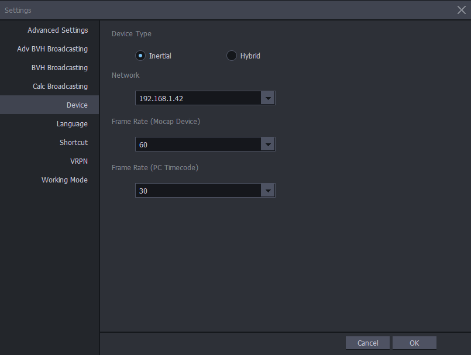Select the Hybrid device type radio button
Viewport: 471px width, 355px height.
click(x=231, y=56)
